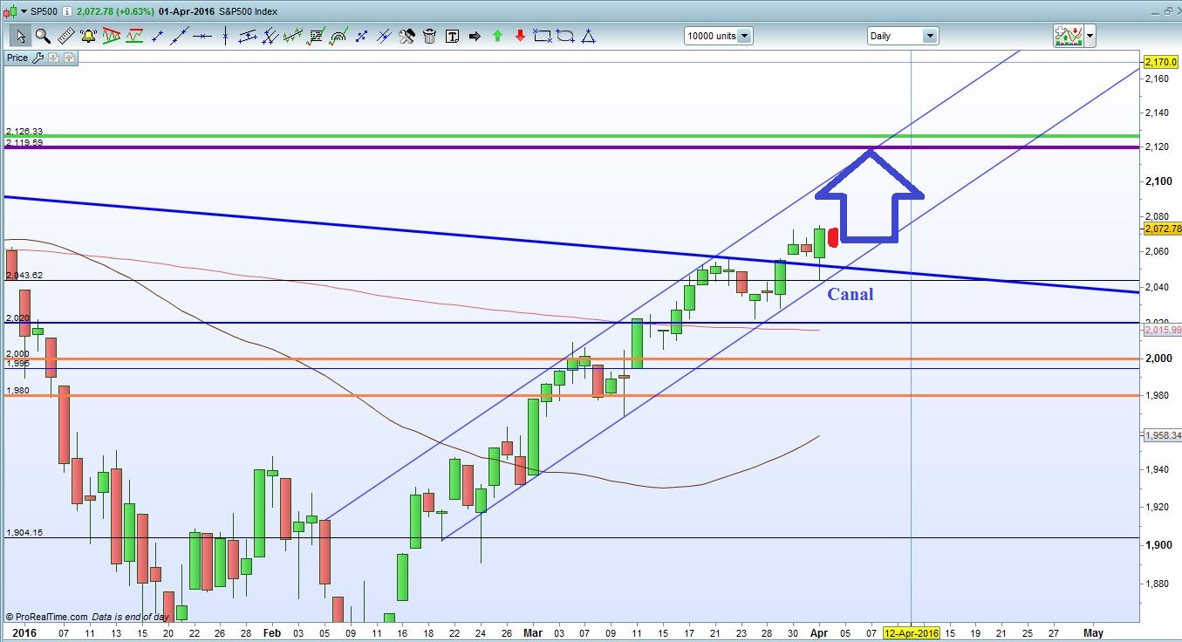This screenshot has height=642, width=1182.
Task: Pick the green zigzag regression channel tool
Action: (x=293, y=36)
